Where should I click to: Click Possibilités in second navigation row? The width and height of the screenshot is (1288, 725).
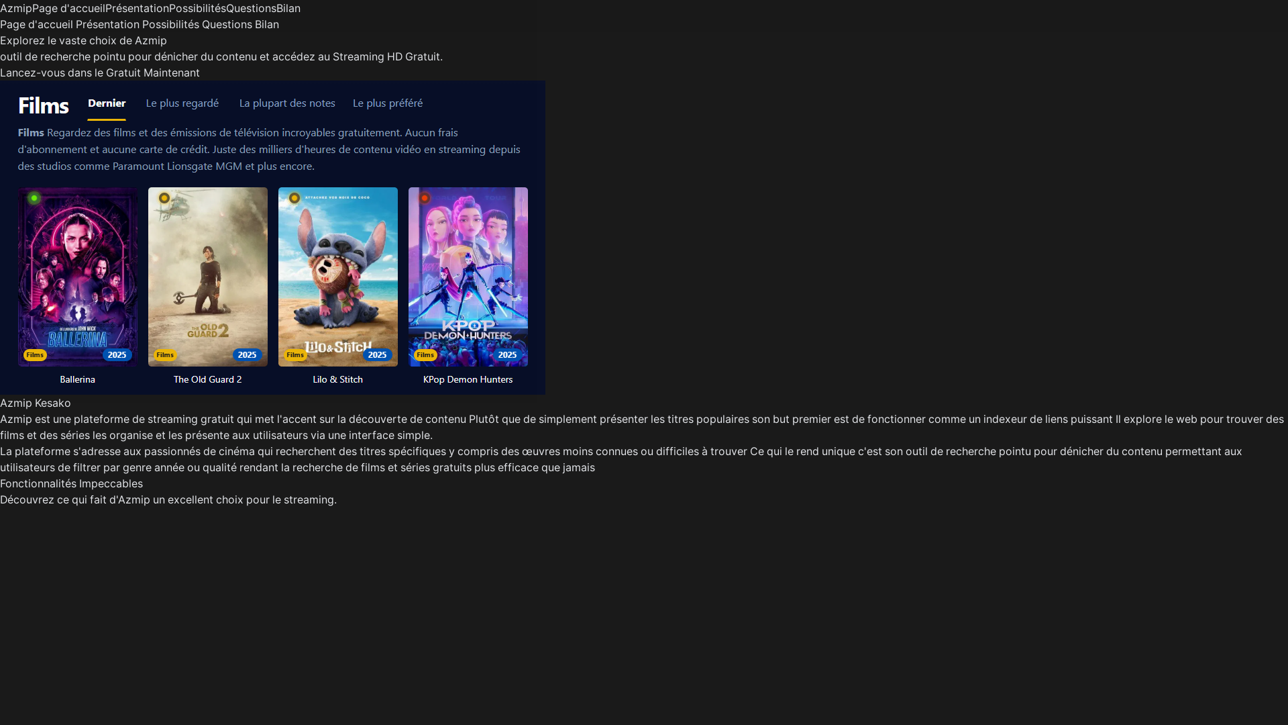[170, 24]
